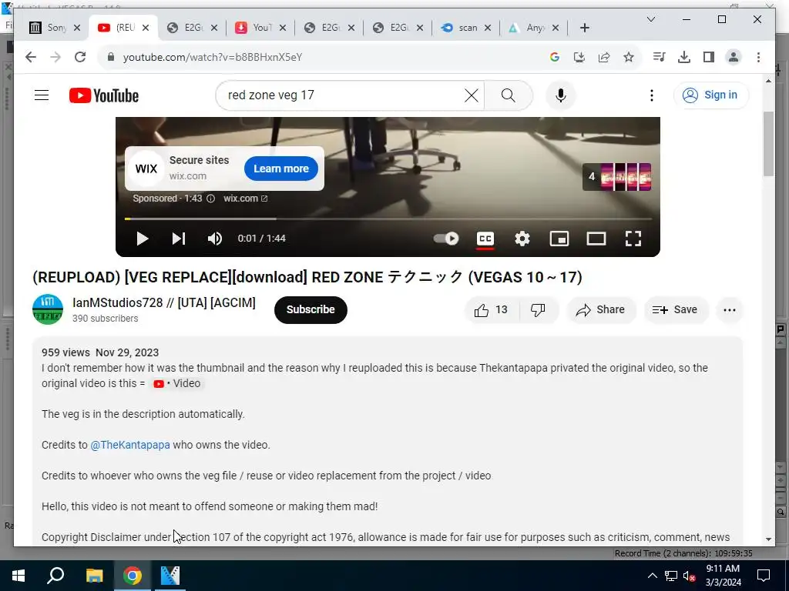Open File Explorer from the taskbar
The width and height of the screenshot is (789, 591).
pos(94,576)
